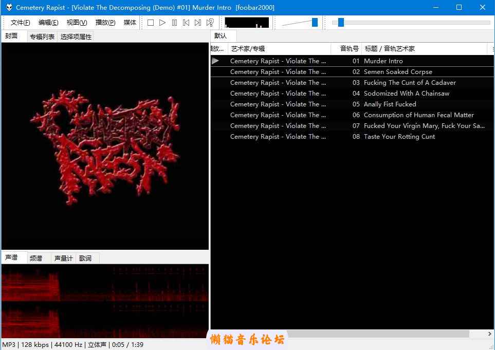Adjust the volume slider handle
Screen dimensions: 495x350
(315, 23)
